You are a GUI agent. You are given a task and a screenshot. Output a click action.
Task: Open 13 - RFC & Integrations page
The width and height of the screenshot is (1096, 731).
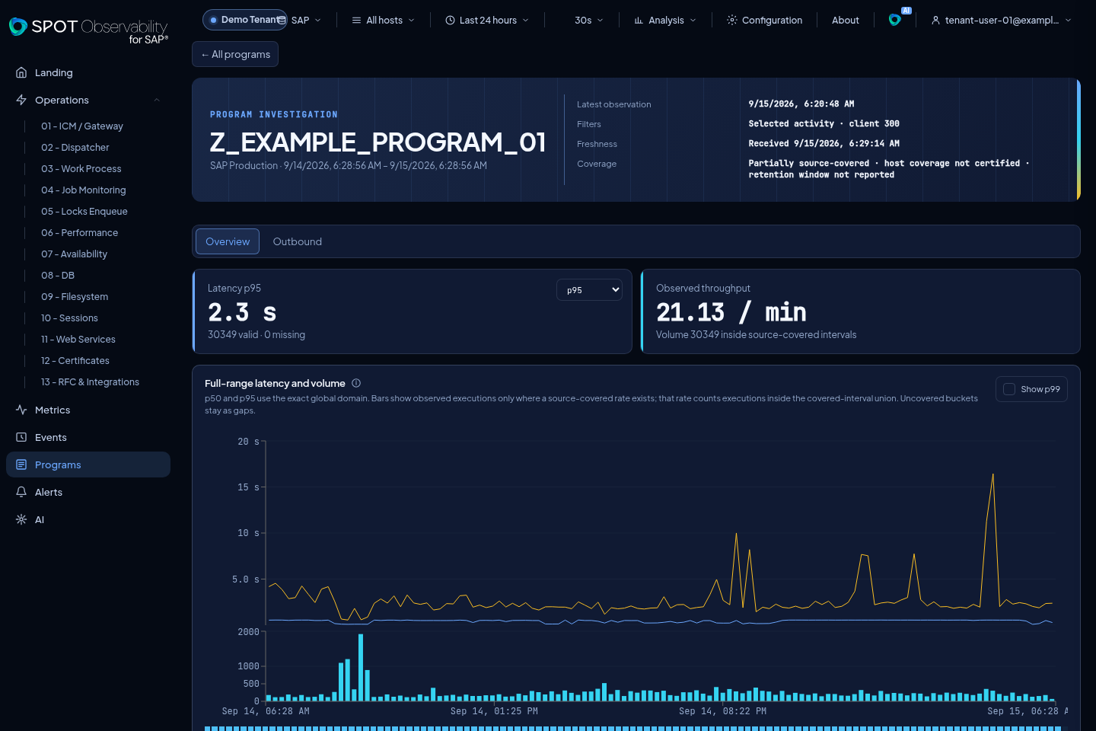click(x=90, y=381)
